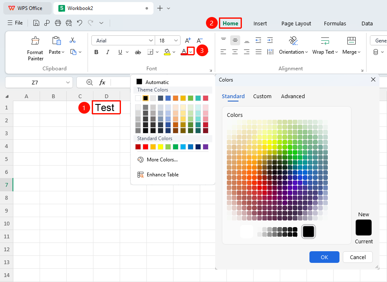Cut the selection with the scissors icon
387x282 pixels.
tap(72, 40)
